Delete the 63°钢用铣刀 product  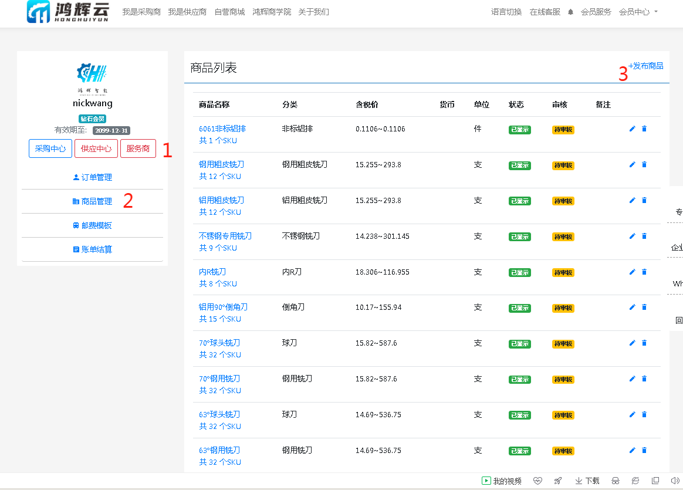click(644, 450)
